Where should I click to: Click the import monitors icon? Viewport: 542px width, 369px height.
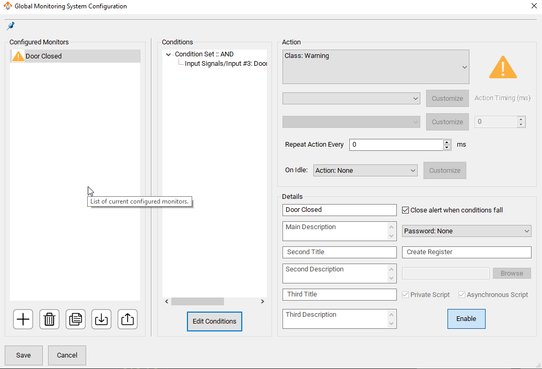[x=101, y=319]
